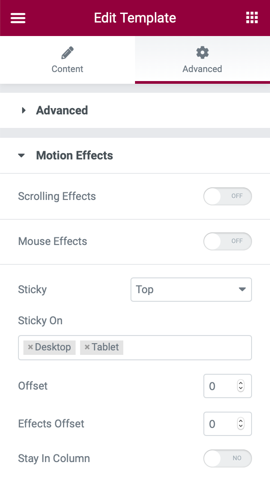The image size is (270, 481).
Task: Click the Edit Template header title
Action: click(135, 18)
